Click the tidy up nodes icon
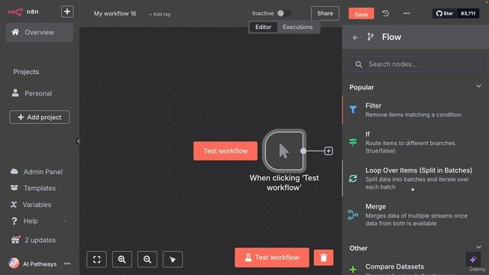Viewport: 489px width, 275px height. 173,259
